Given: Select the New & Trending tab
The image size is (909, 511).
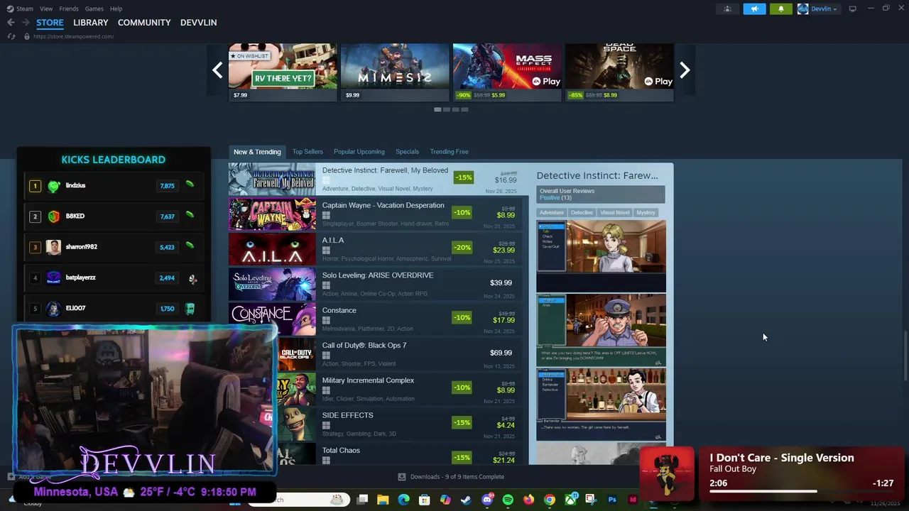Looking at the screenshot, I should 257,152.
